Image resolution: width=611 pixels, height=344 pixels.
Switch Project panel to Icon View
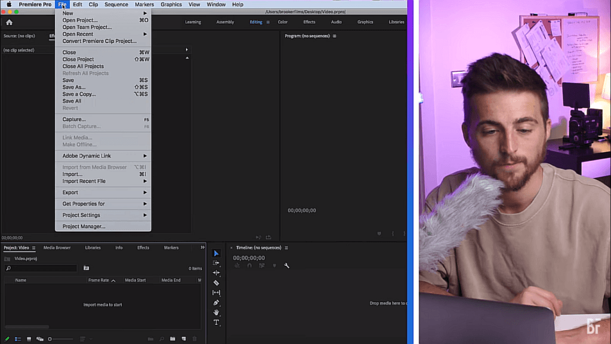coord(29,339)
